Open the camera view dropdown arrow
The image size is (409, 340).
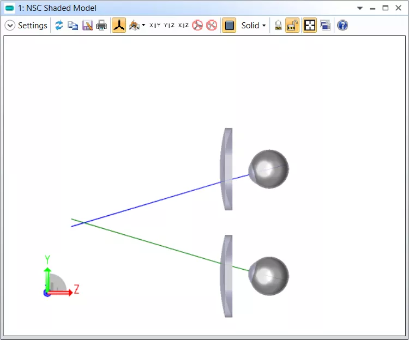tap(143, 26)
